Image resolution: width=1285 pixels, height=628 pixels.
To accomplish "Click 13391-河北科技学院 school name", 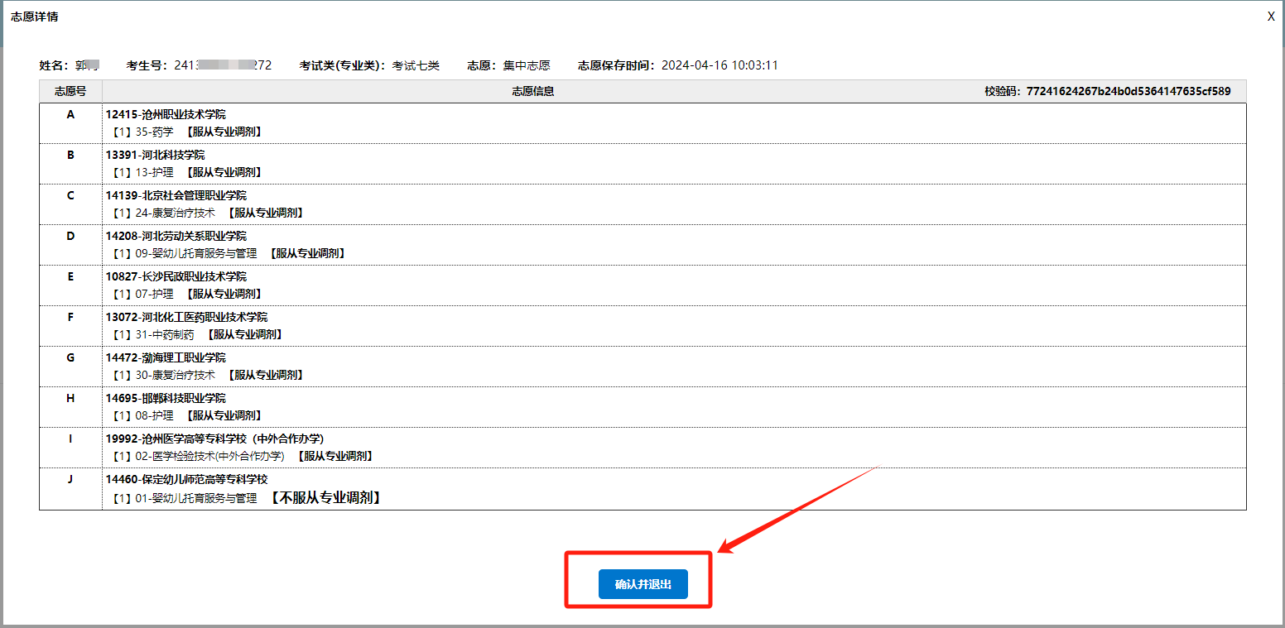I will pos(155,155).
